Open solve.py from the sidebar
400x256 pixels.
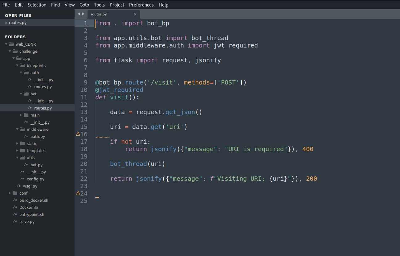click(27, 222)
